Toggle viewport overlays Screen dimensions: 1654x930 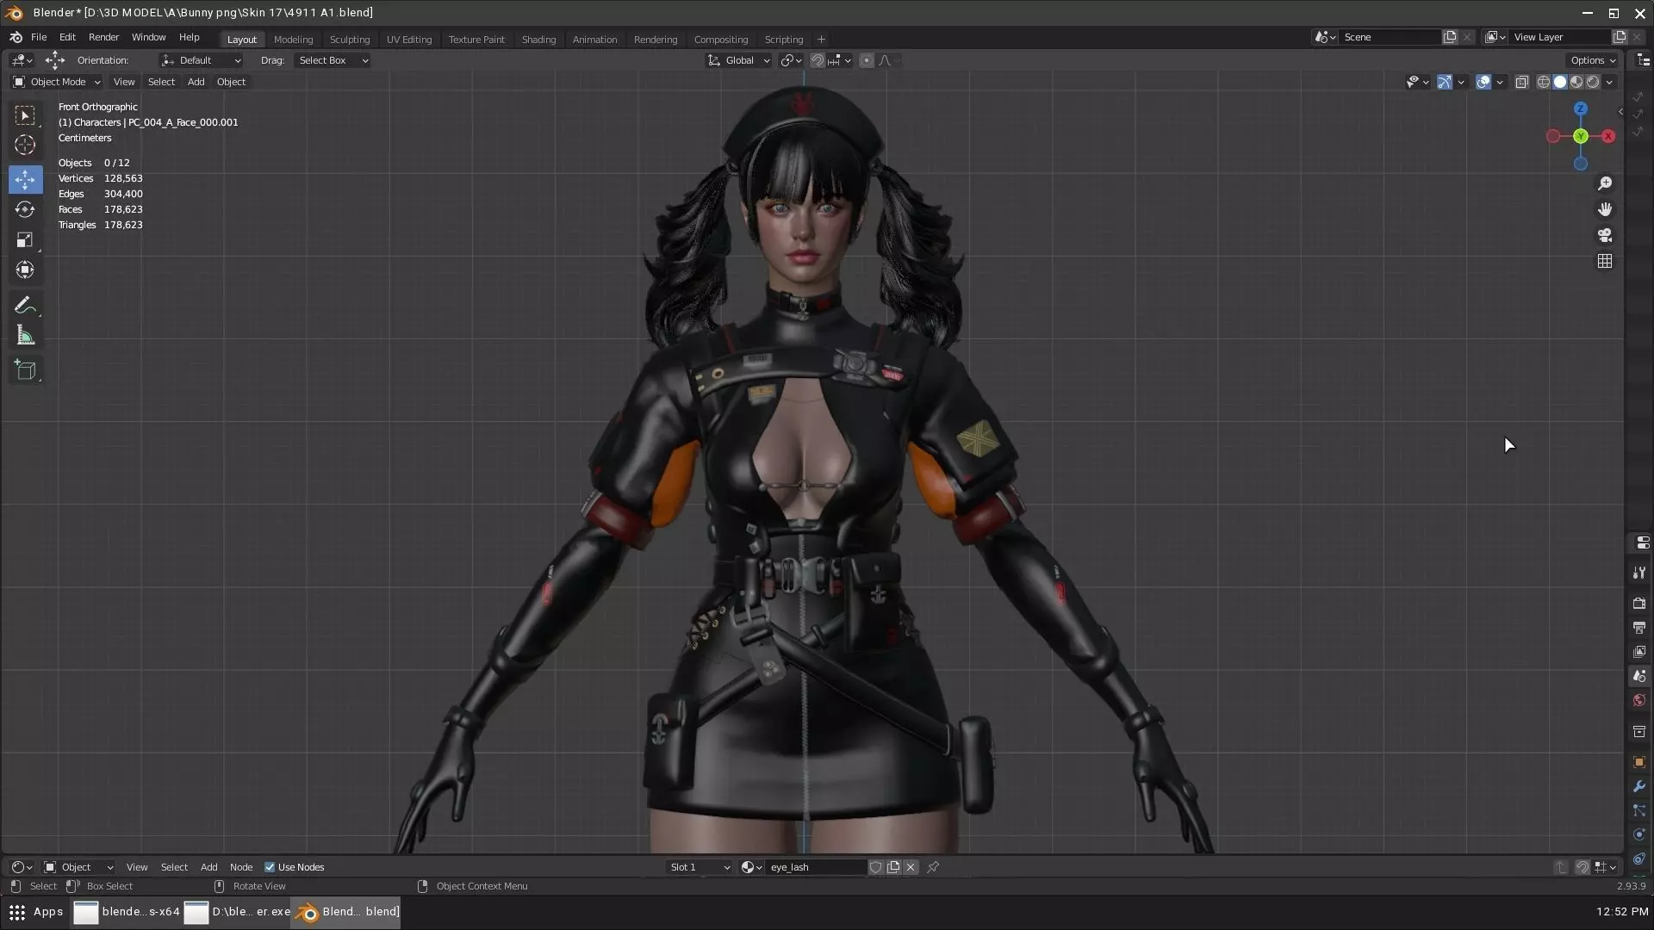click(1483, 82)
